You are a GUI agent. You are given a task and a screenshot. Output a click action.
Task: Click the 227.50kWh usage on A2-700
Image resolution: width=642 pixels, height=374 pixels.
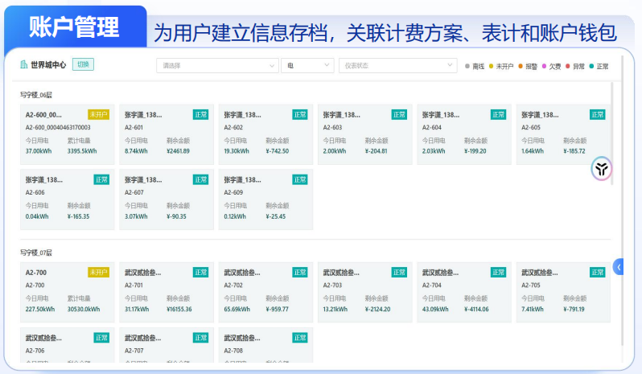(40, 309)
